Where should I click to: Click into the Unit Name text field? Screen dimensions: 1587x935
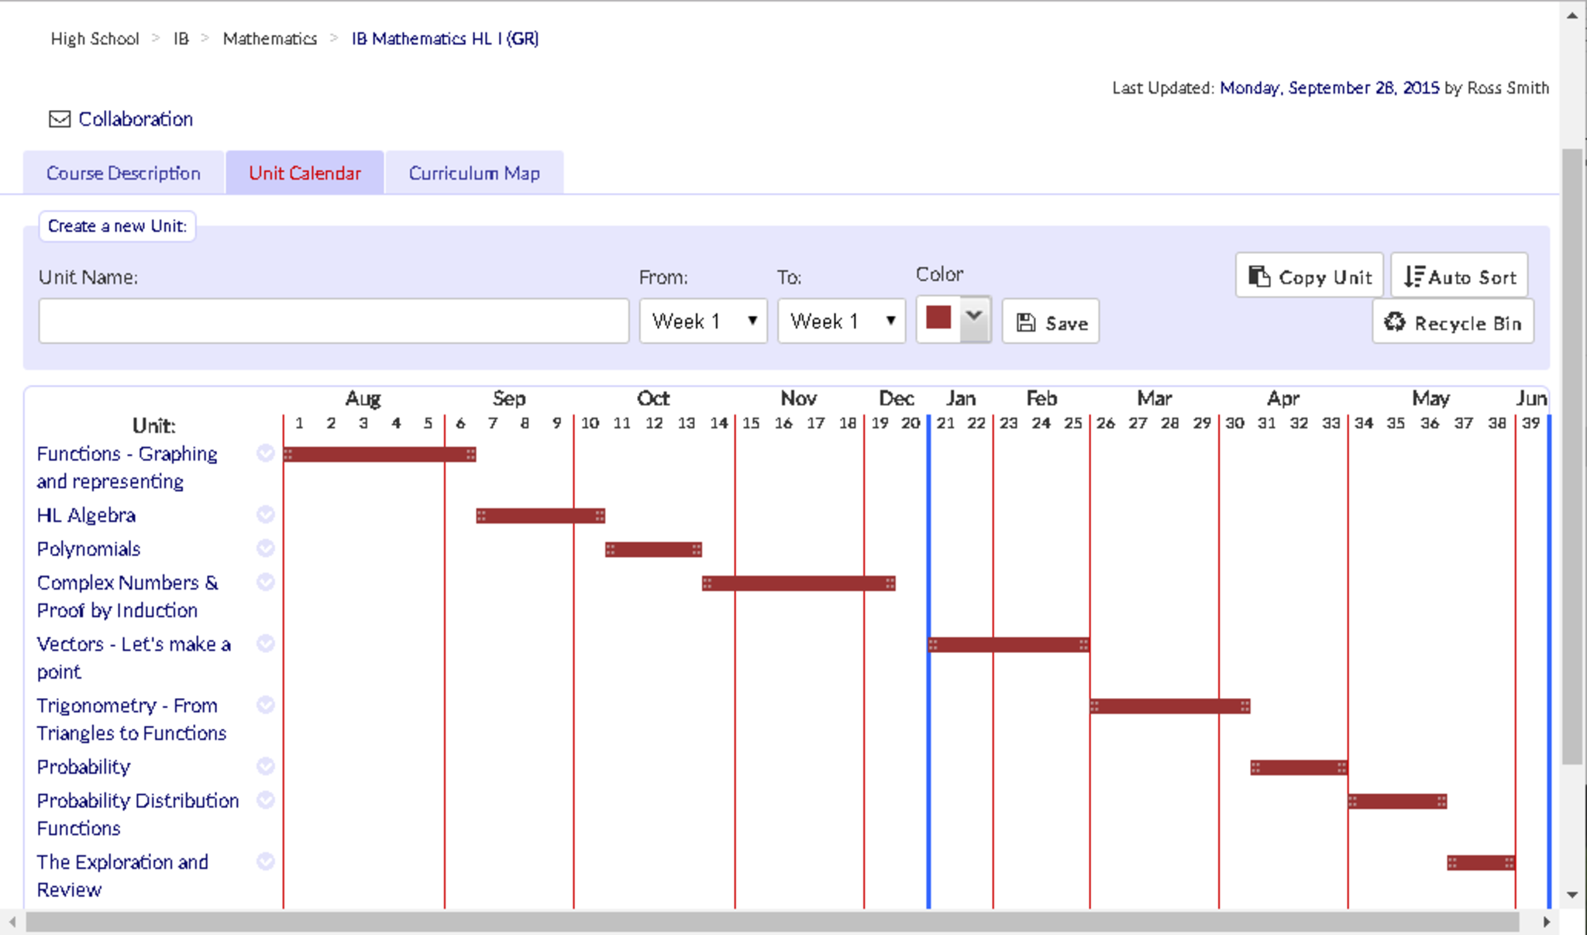click(333, 321)
